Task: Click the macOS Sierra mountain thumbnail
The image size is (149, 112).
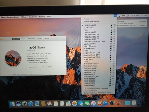Action: point(13,59)
